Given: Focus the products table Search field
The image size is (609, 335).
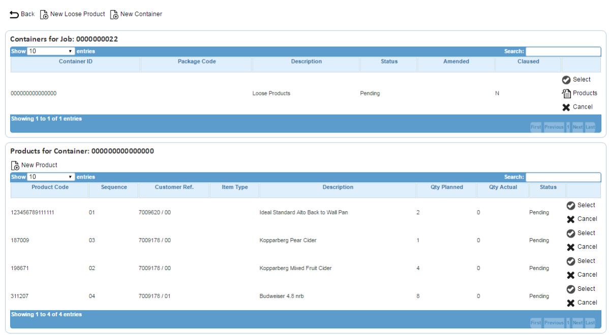Looking at the screenshot, I should (563, 177).
